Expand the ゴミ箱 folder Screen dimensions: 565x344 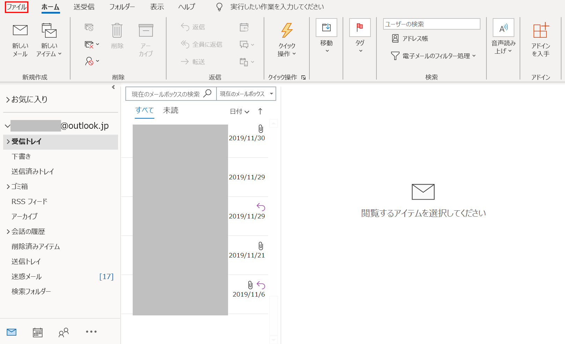(8, 187)
